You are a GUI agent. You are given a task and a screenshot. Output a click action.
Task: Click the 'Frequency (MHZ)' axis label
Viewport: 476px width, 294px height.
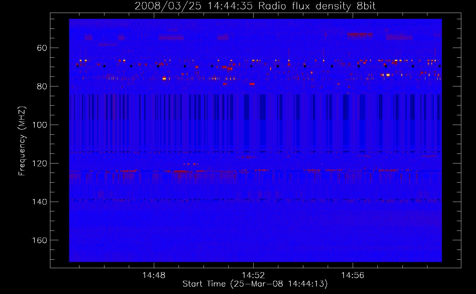tap(22, 141)
